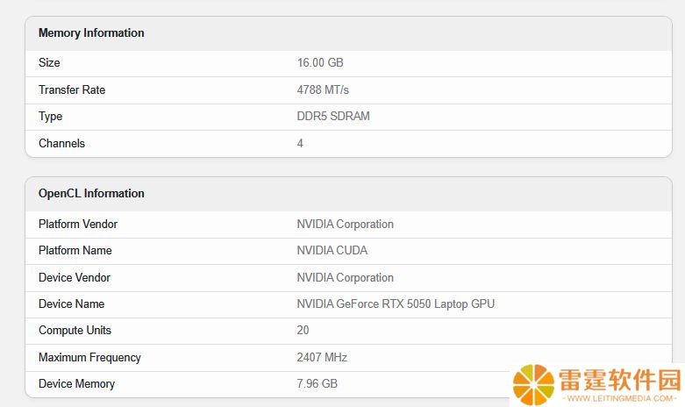
Task: Select the Channels value 4
Action: 300,143
